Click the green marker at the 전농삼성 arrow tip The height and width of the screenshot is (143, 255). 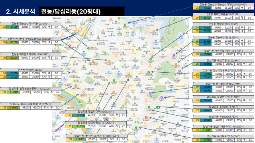[125, 25]
